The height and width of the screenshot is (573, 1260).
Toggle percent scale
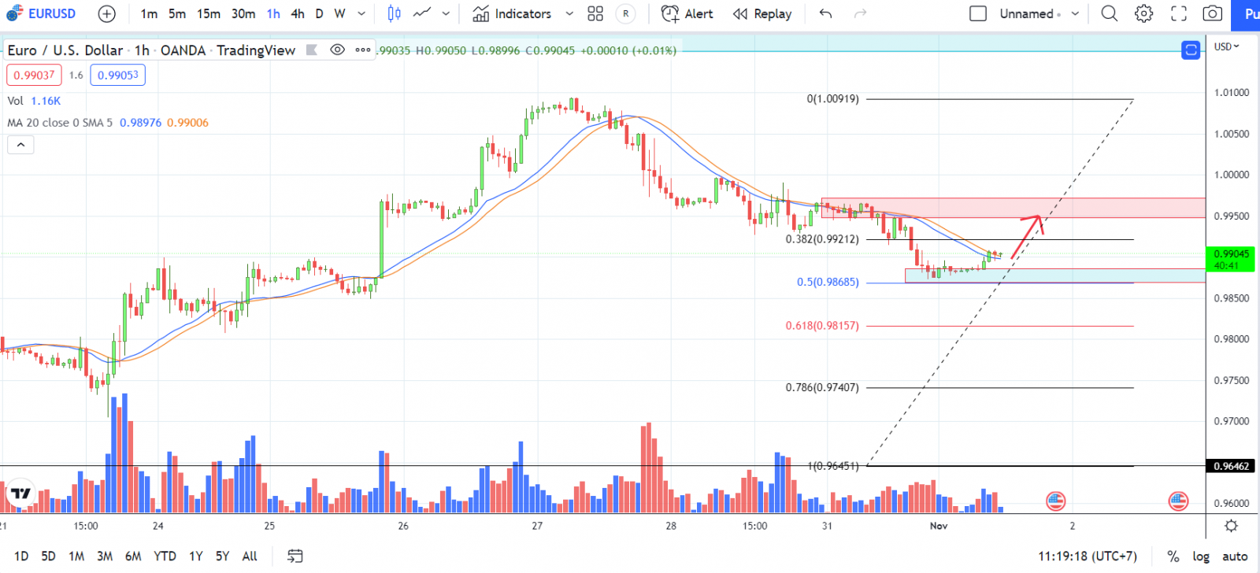1173,556
